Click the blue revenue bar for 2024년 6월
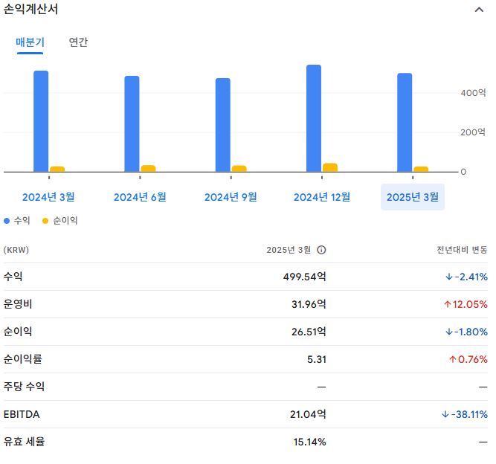 132,124
